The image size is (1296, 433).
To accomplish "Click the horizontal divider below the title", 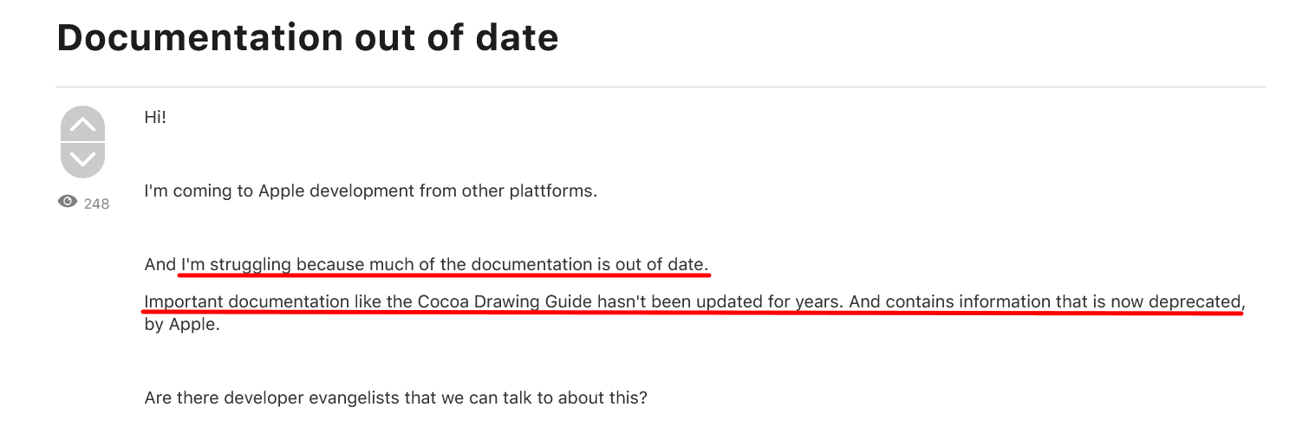I will pyautogui.click(x=659, y=87).
